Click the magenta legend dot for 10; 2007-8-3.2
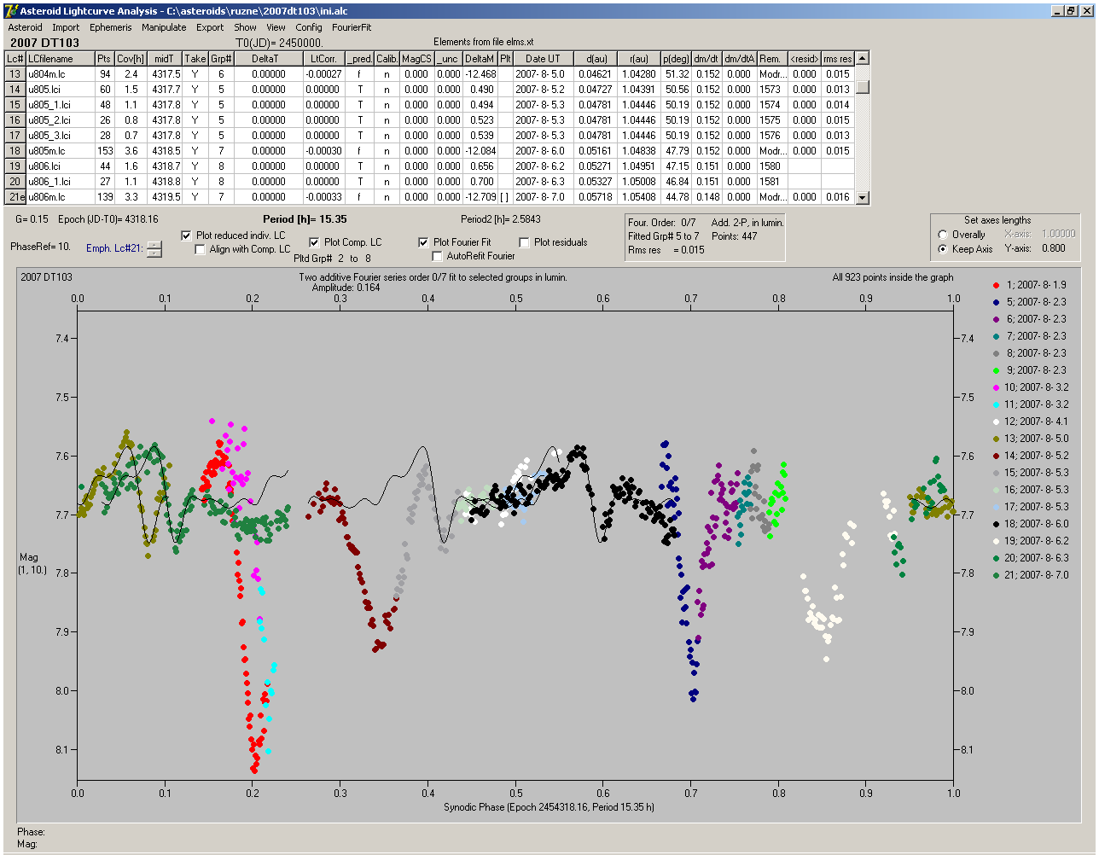Viewport: 1099px width, 855px height. click(997, 387)
